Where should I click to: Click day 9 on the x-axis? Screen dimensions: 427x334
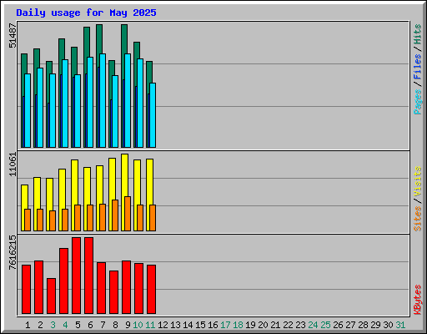pos(128,325)
